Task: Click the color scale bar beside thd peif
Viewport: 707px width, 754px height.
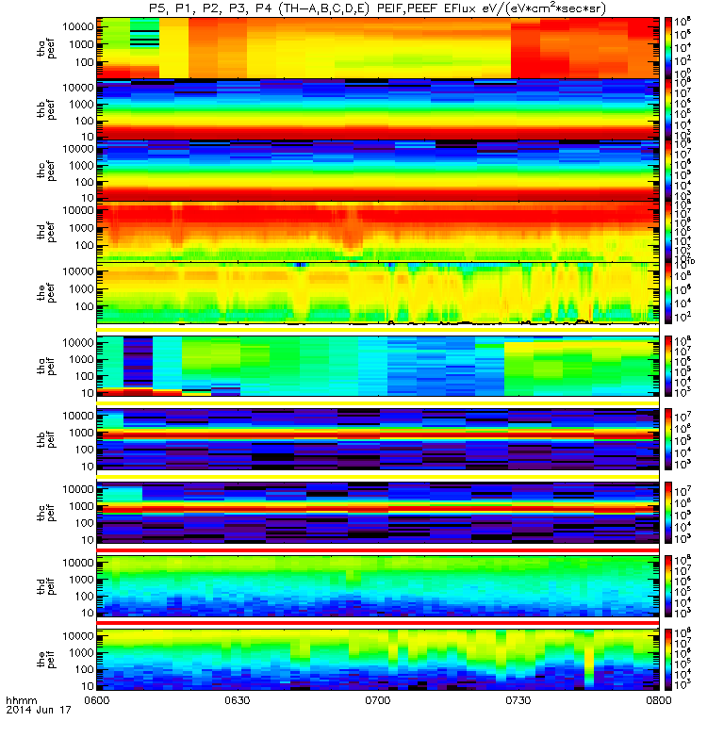Action: point(668,586)
